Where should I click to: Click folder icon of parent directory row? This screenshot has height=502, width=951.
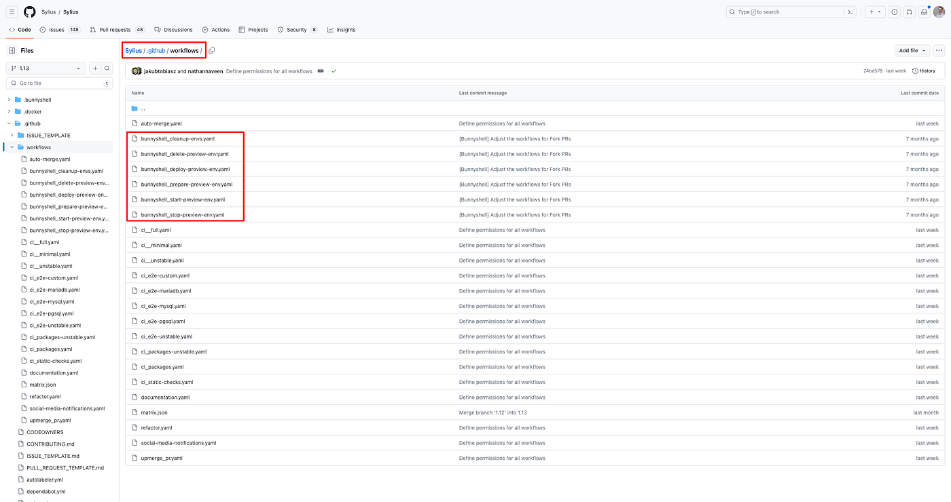(x=134, y=108)
